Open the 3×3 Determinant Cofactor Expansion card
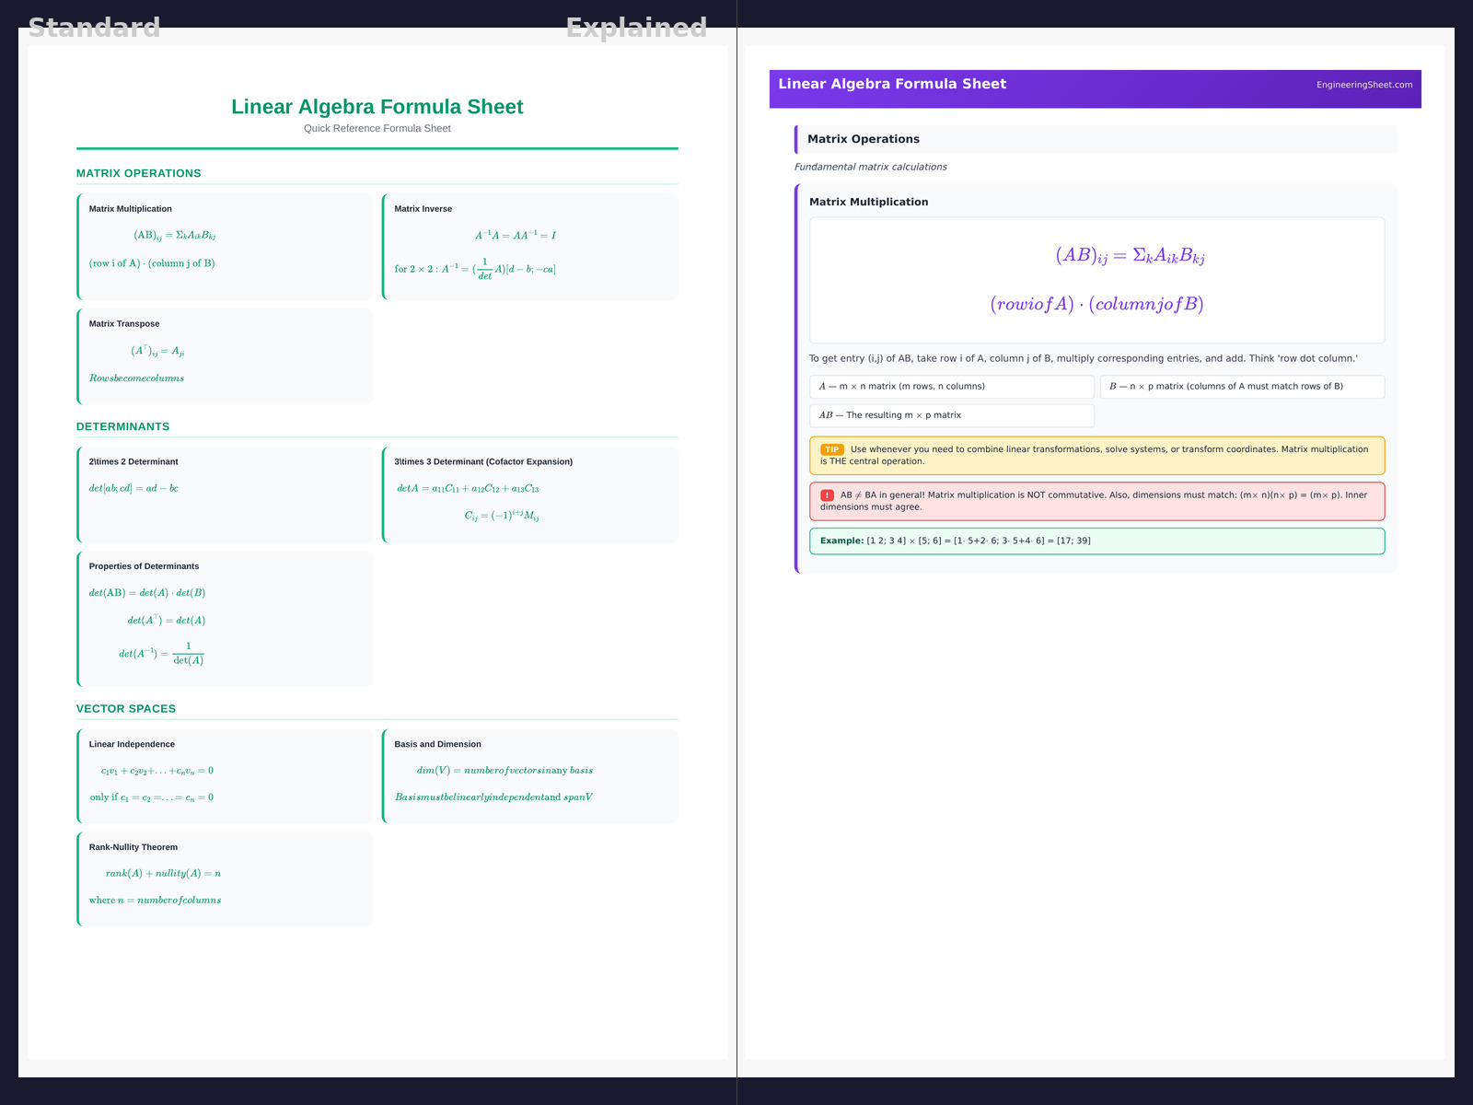The height and width of the screenshot is (1105, 1473). 530,494
